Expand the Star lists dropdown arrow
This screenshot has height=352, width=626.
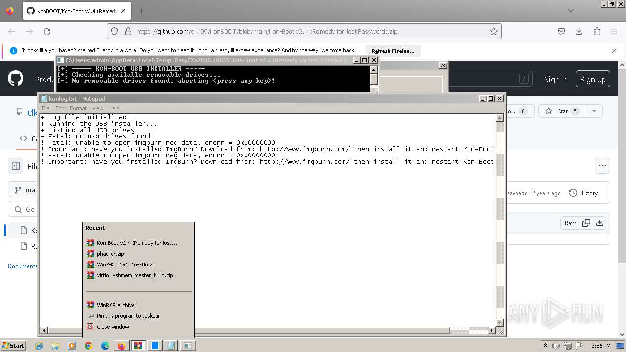click(594, 111)
